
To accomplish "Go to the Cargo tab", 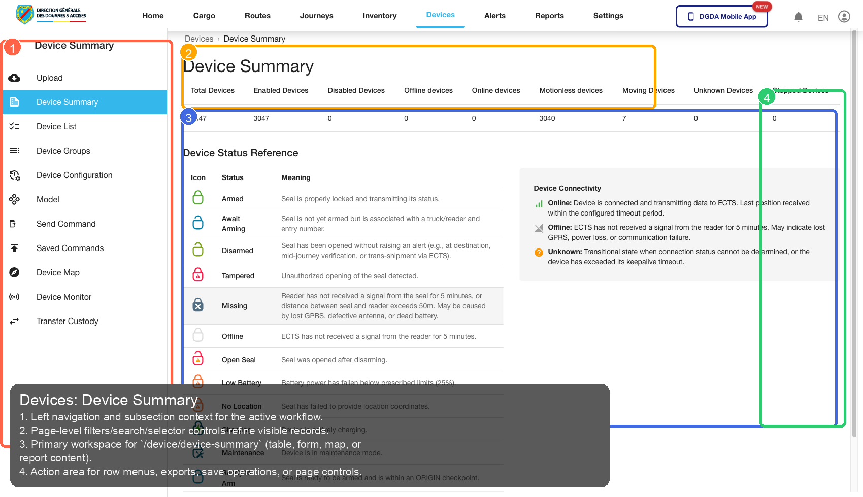I will [x=204, y=16].
